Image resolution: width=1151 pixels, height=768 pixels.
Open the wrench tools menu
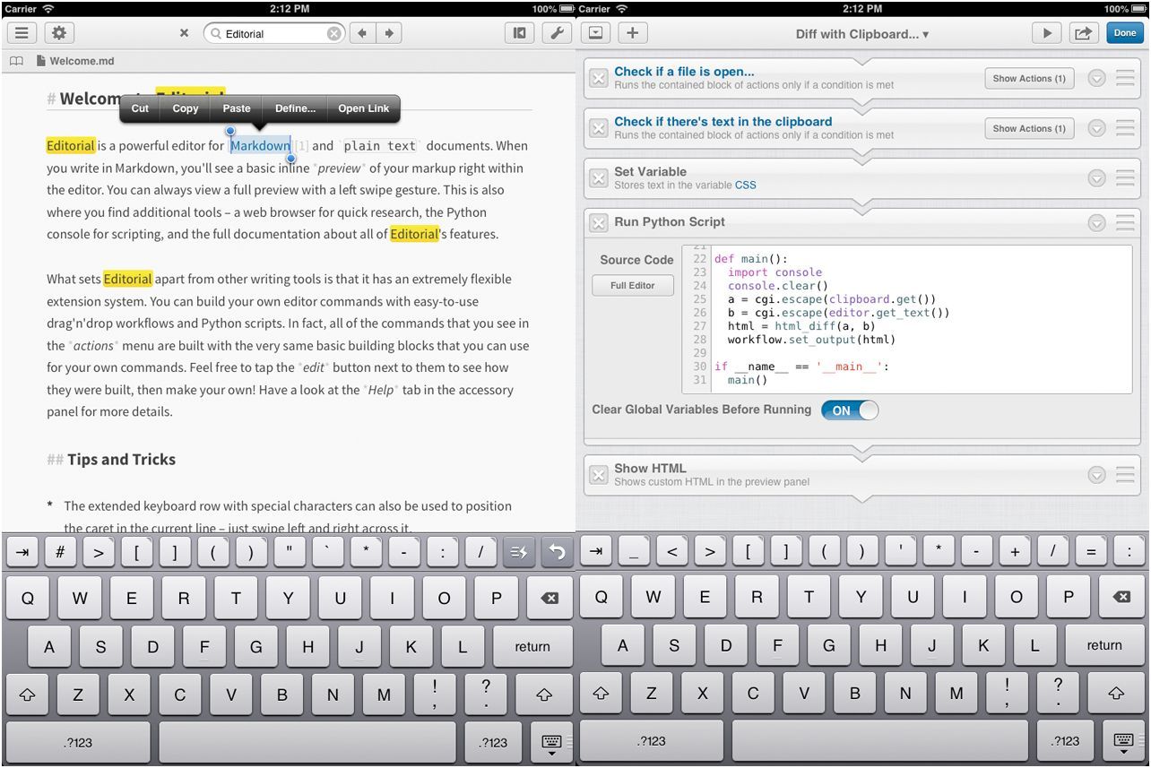[557, 32]
